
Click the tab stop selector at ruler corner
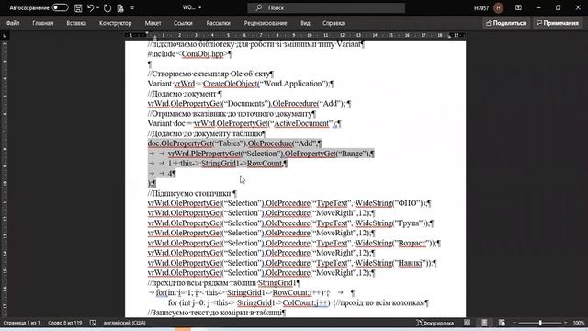pos(5,36)
